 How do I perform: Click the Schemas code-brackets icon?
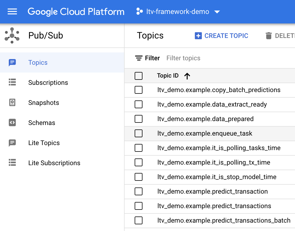point(12,122)
